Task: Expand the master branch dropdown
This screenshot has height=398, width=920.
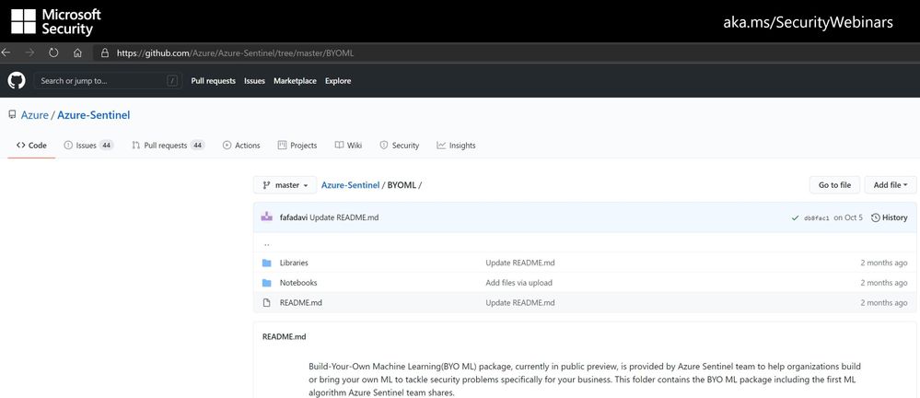Action: (285, 185)
